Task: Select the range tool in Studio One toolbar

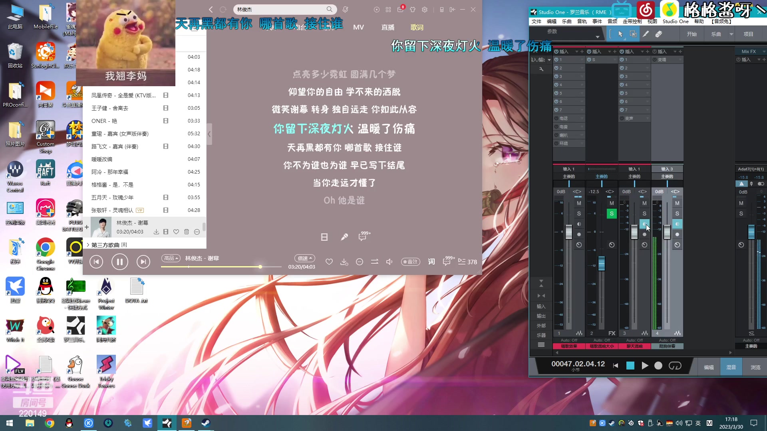Action: (633, 34)
